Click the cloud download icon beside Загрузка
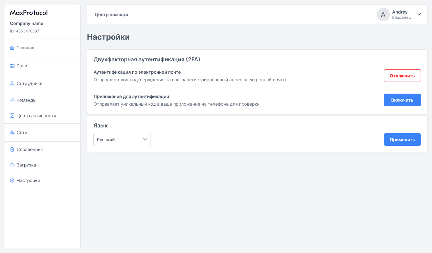This screenshot has height=253, width=432. (12, 165)
